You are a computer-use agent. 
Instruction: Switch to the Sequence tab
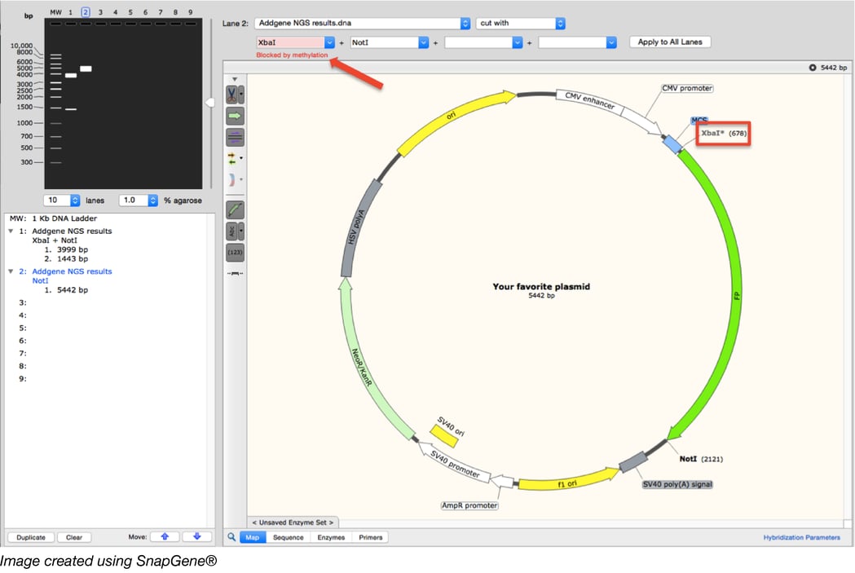tap(289, 537)
